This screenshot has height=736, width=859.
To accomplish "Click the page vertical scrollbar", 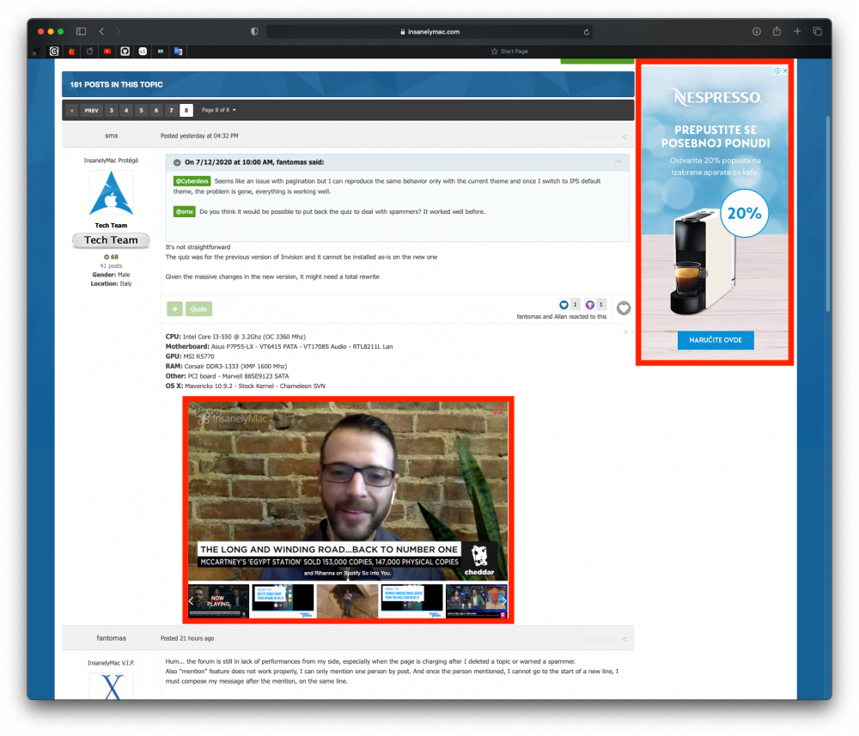I will coord(828,214).
